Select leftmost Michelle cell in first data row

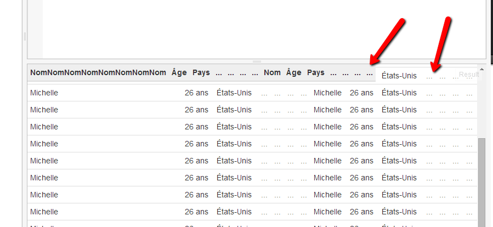tap(44, 93)
